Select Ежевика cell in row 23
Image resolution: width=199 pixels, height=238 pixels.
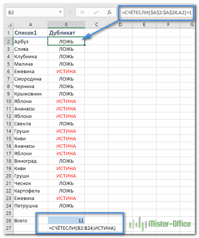(31, 198)
